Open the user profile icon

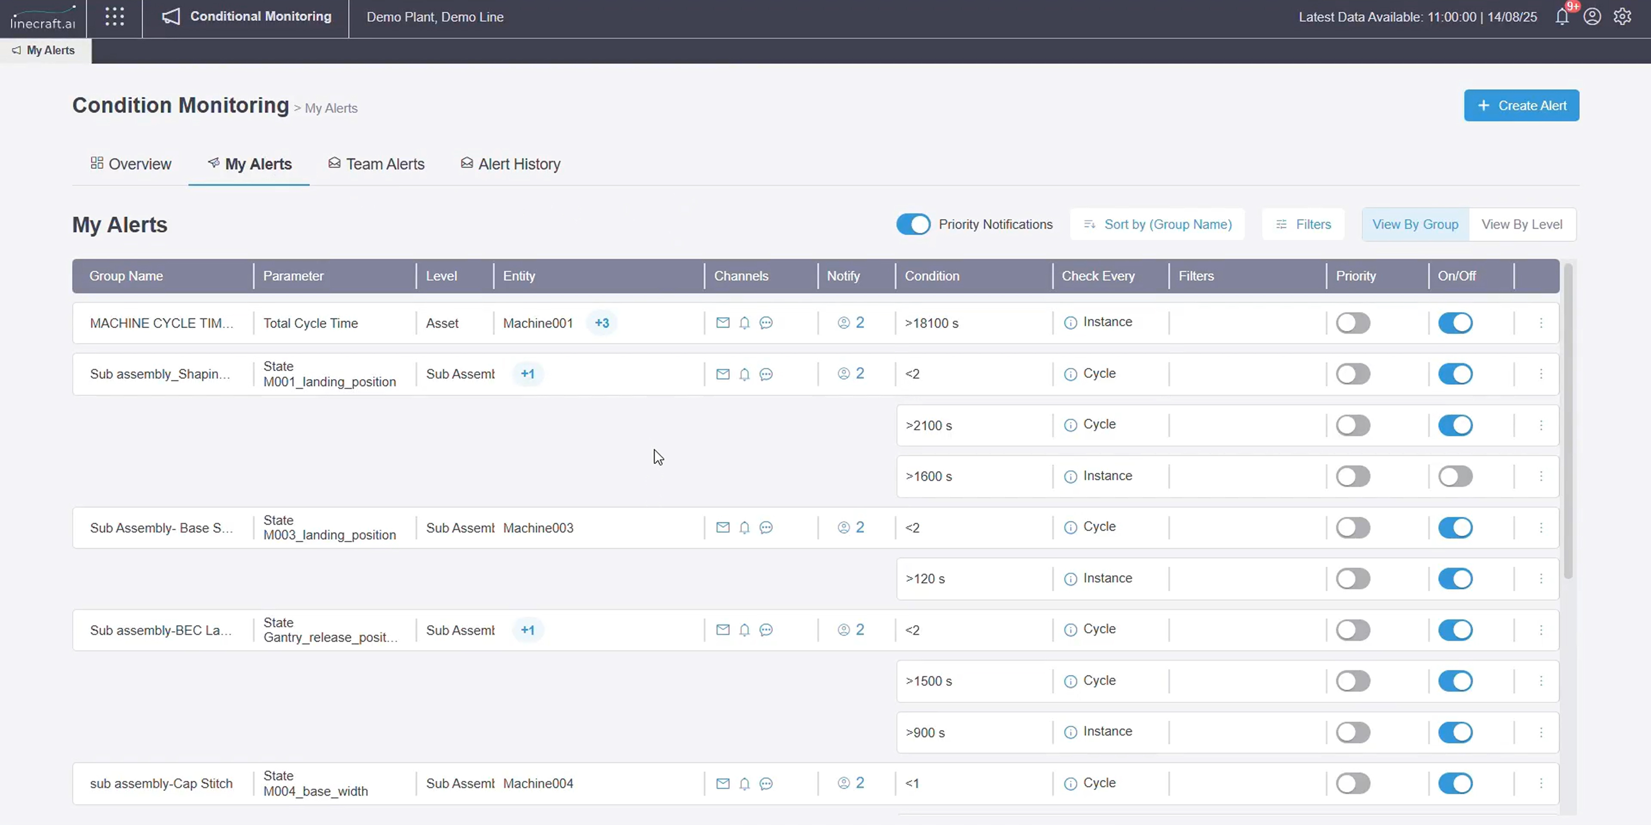click(1592, 17)
